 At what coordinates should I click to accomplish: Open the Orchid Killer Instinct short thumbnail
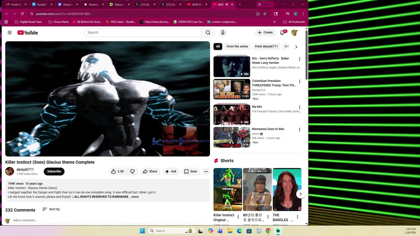pos(228,189)
